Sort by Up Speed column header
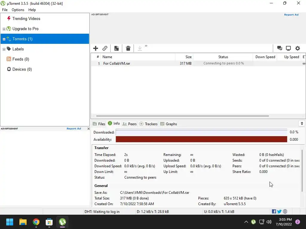306x229 pixels. coord(289,57)
